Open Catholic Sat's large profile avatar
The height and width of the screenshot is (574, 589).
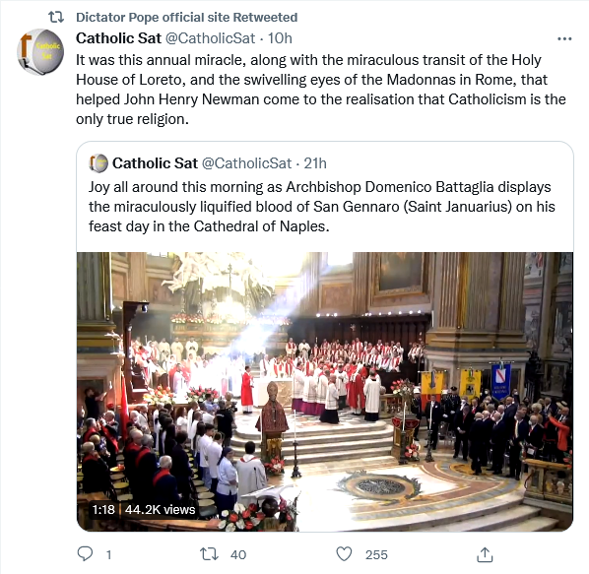coord(40,52)
